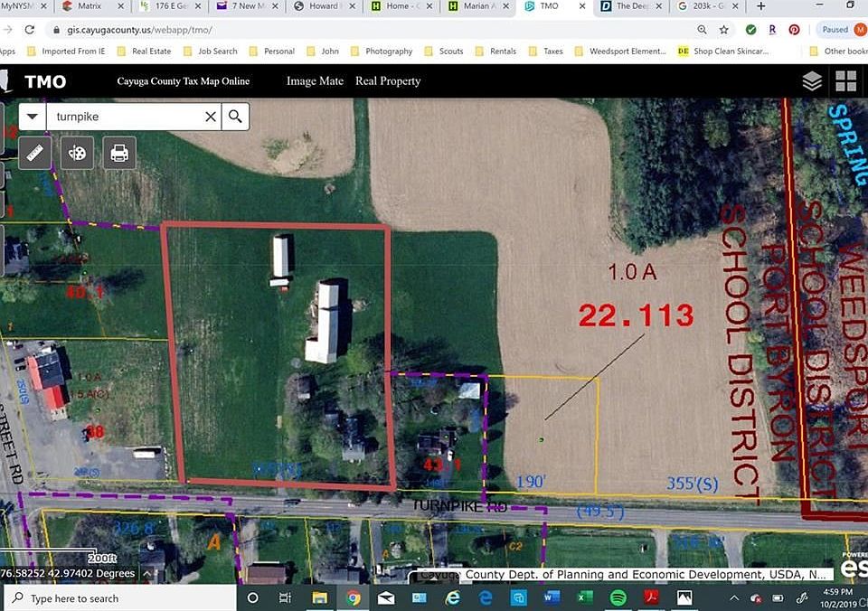Click the TMO logo text

45,82
